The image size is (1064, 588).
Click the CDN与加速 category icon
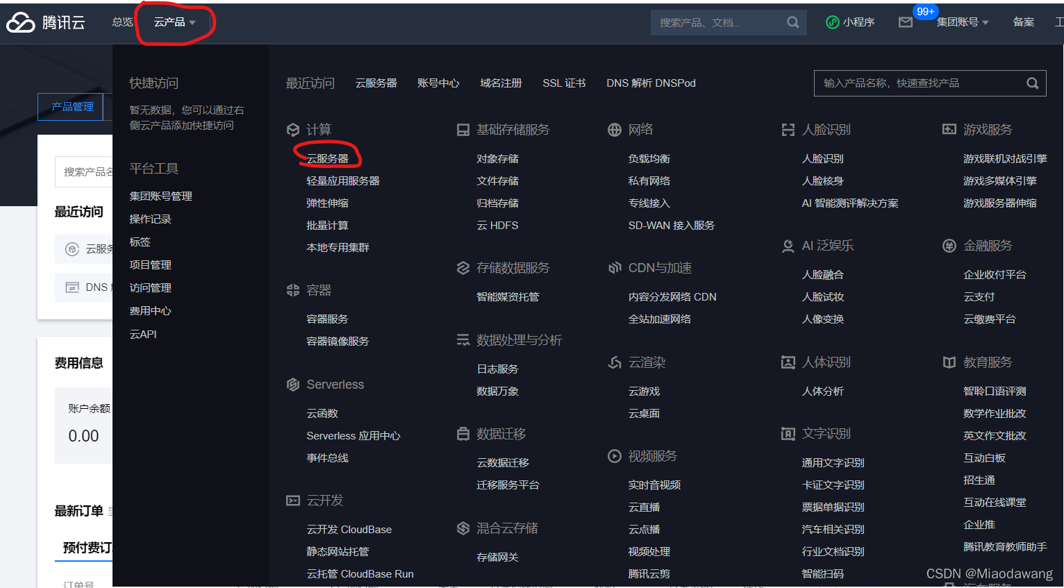pyautogui.click(x=615, y=268)
